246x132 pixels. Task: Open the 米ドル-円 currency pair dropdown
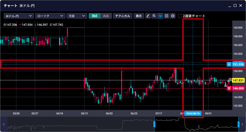(x=19, y=16)
